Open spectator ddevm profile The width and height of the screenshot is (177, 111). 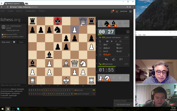(x=14, y=89)
